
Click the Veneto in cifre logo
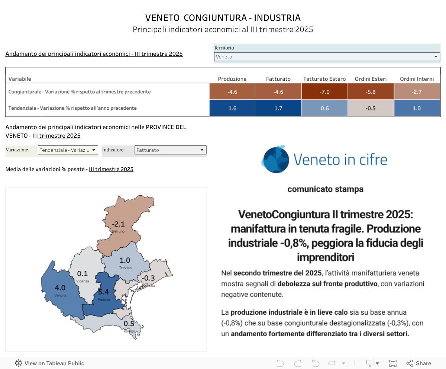point(324,160)
